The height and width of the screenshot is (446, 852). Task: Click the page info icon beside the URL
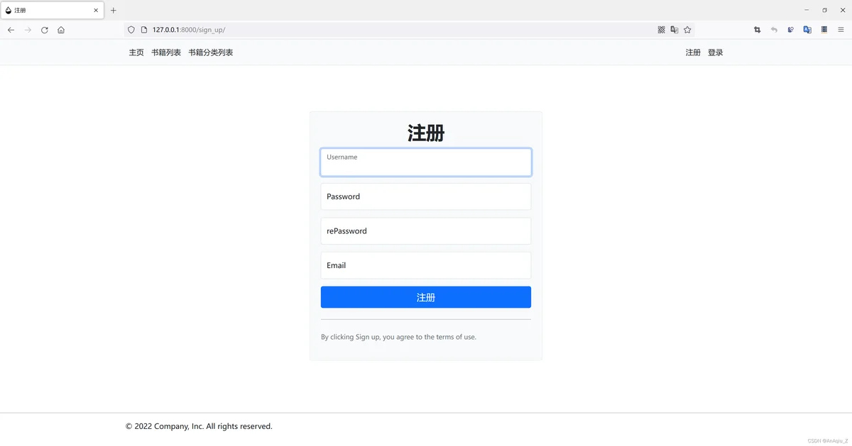coord(143,30)
